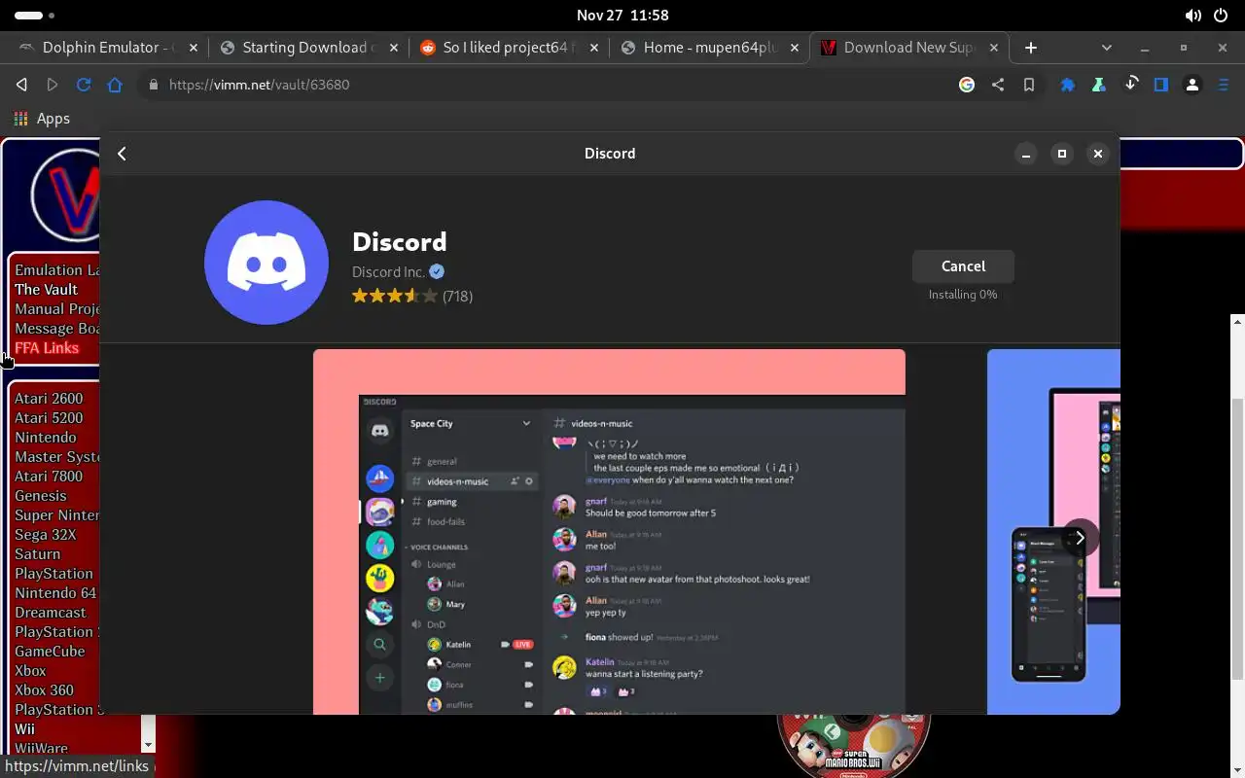Screen dimensions: 1245x778
Task: Close the Dolphin Emulator tab
Action: point(194,48)
